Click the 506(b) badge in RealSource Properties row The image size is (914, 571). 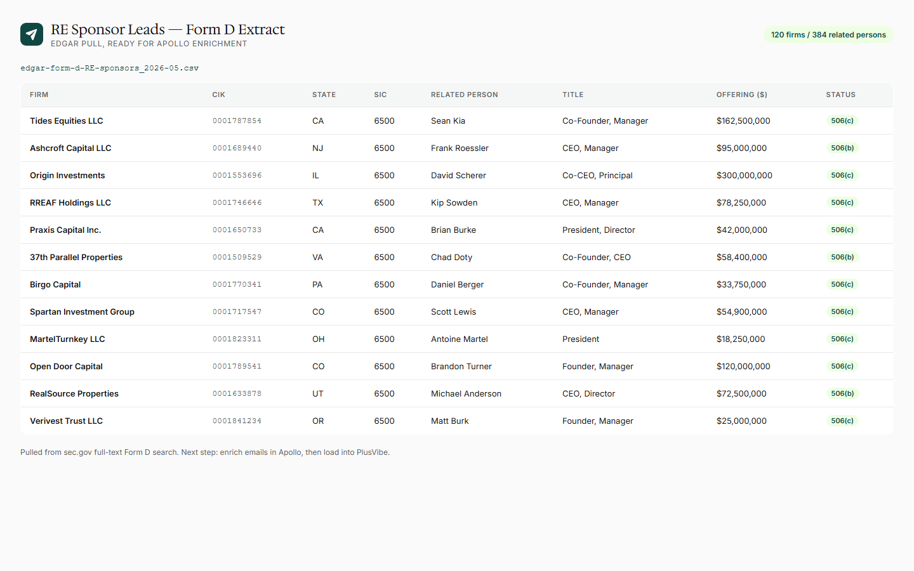[842, 393]
